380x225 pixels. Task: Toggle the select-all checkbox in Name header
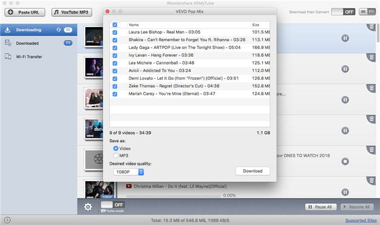pyautogui.click(x=115, y=25)
